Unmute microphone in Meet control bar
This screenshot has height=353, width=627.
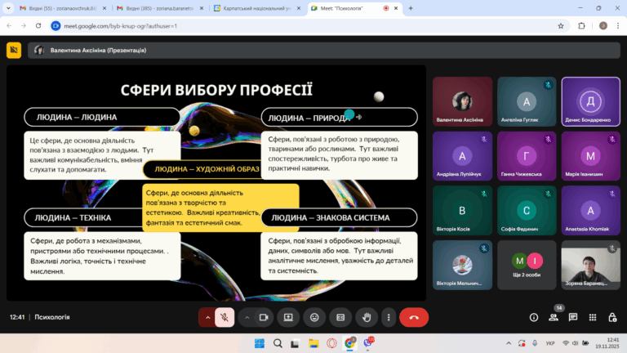coord(225,317)
